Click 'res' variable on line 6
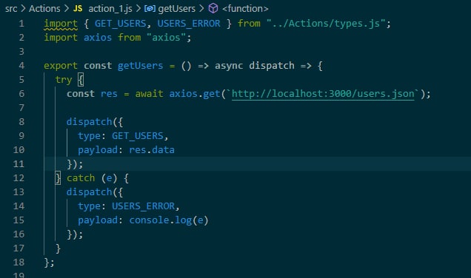 point(109,94)
